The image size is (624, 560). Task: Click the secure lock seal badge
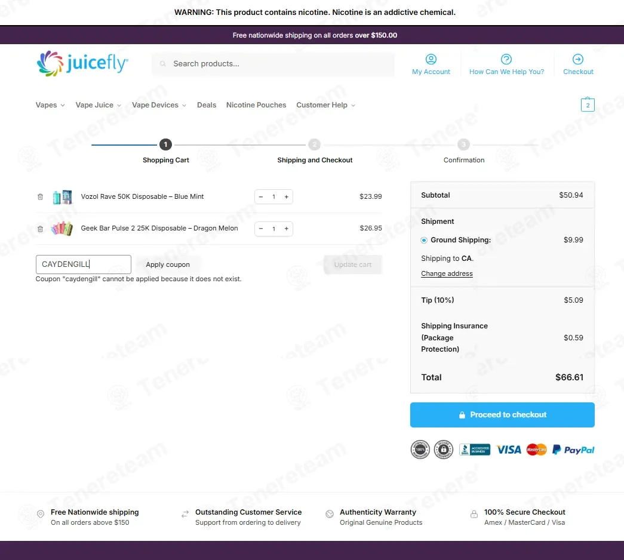coord(443,450)
